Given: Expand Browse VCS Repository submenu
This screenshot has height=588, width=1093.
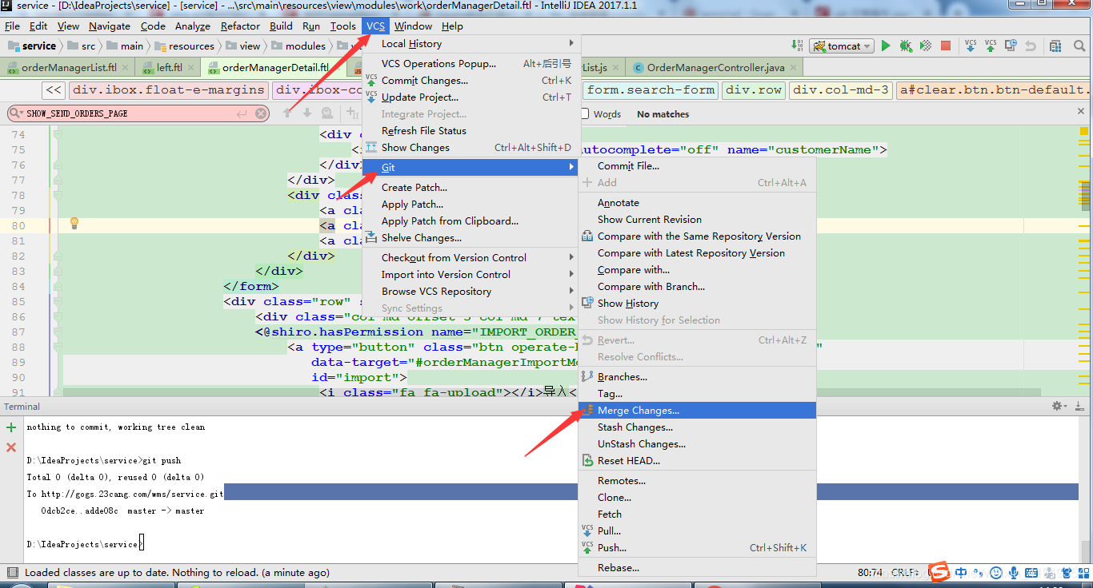Looking at the screenshot, I should click(x=470, y=292).
